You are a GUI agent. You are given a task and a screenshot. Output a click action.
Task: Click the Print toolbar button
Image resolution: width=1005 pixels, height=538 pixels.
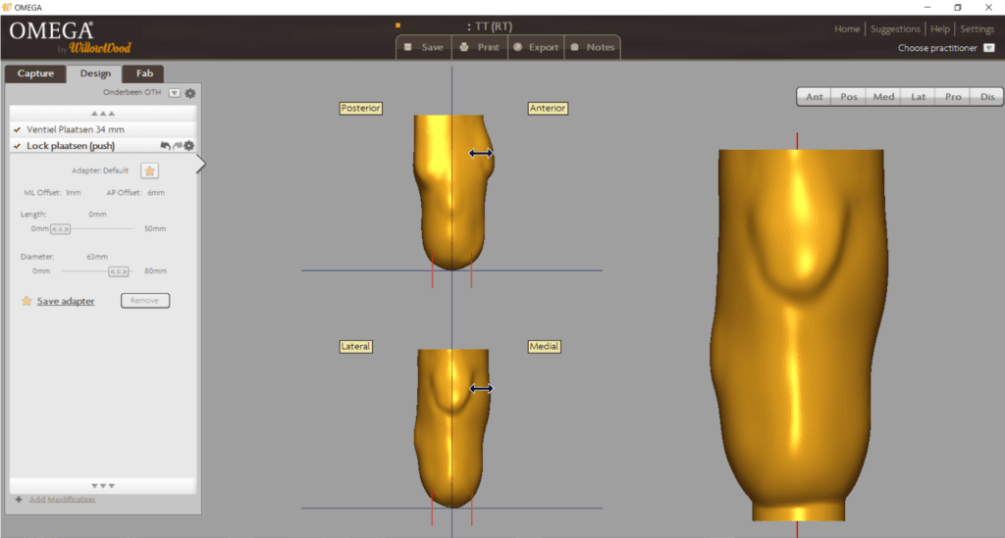pos(479,47)
